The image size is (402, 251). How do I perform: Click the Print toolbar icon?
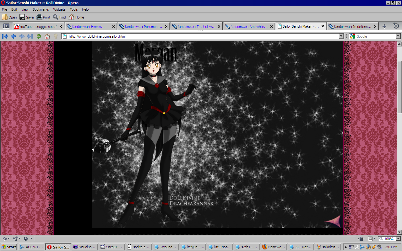(43, 17)
